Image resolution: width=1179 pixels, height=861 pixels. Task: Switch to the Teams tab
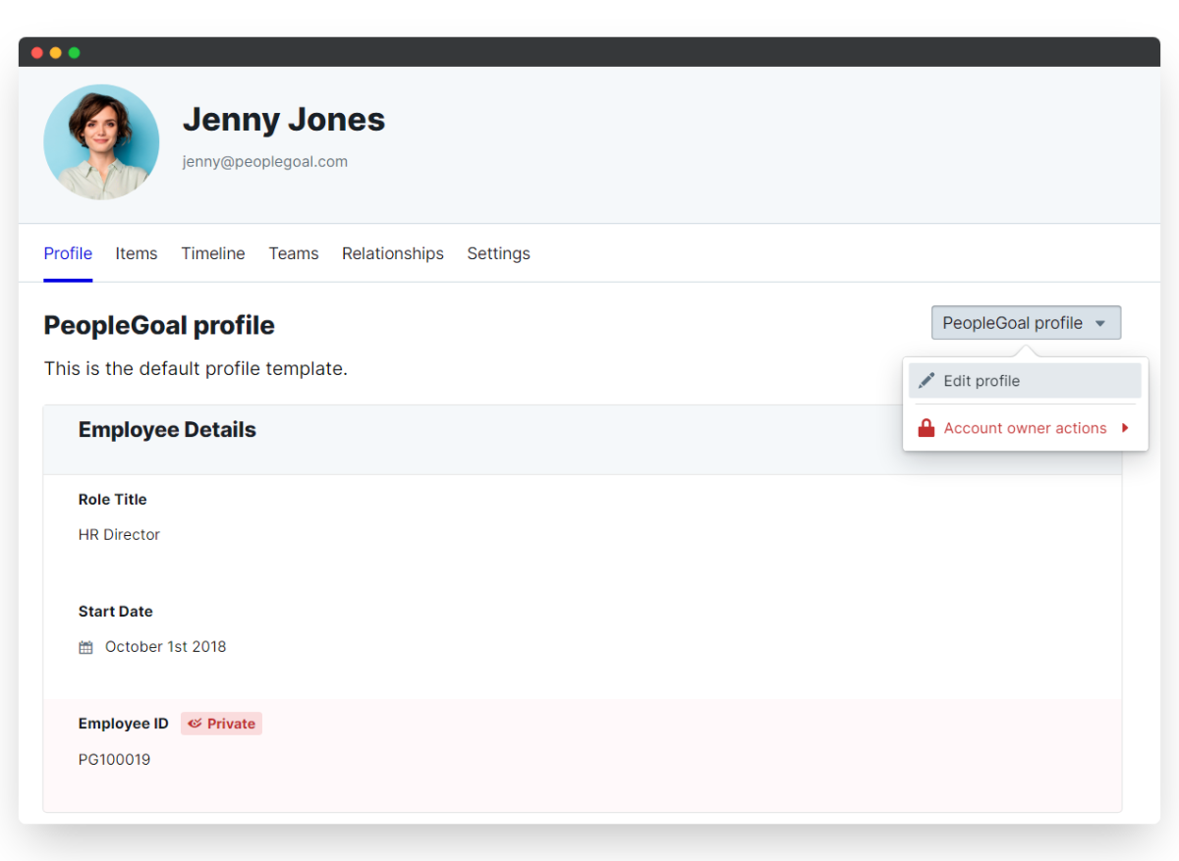[x=294, y=253]
